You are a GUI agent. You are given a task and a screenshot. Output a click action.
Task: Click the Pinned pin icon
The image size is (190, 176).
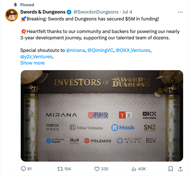(15, 5)
